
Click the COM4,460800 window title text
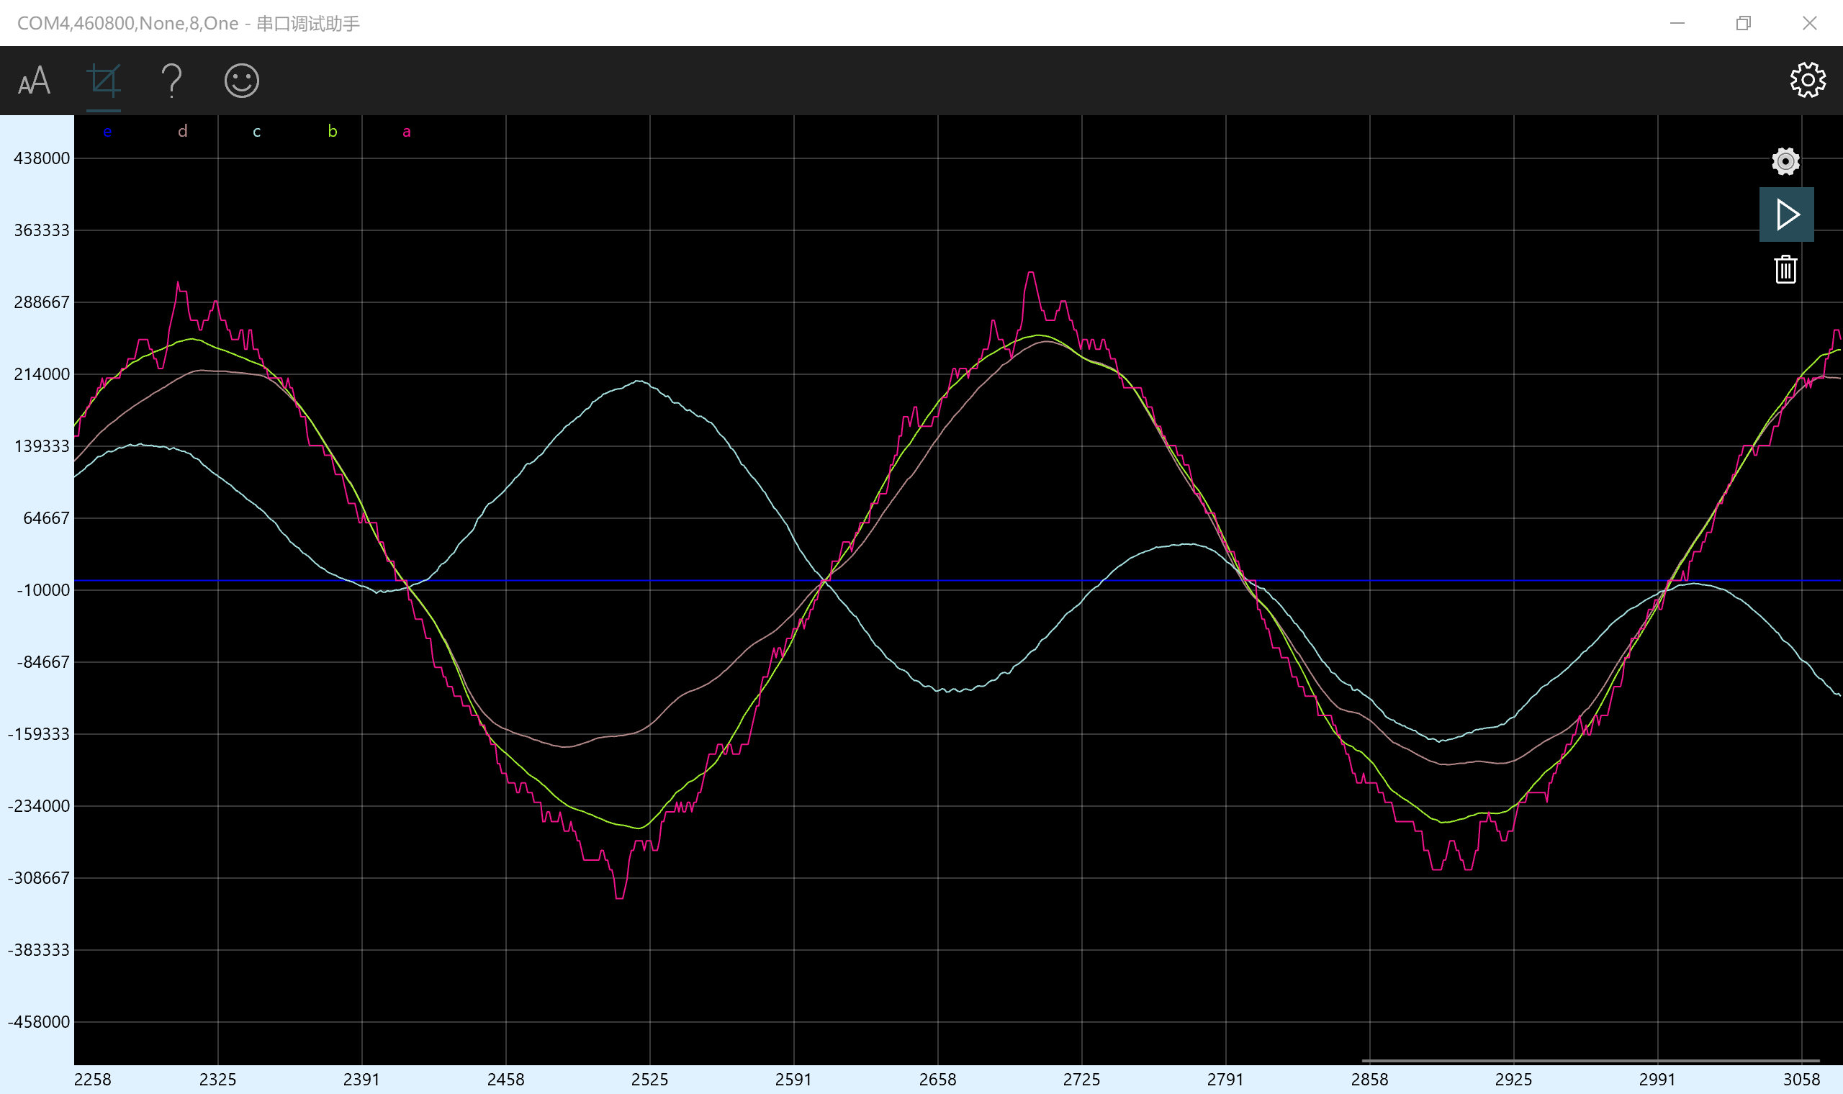click(x=189, y=24)
